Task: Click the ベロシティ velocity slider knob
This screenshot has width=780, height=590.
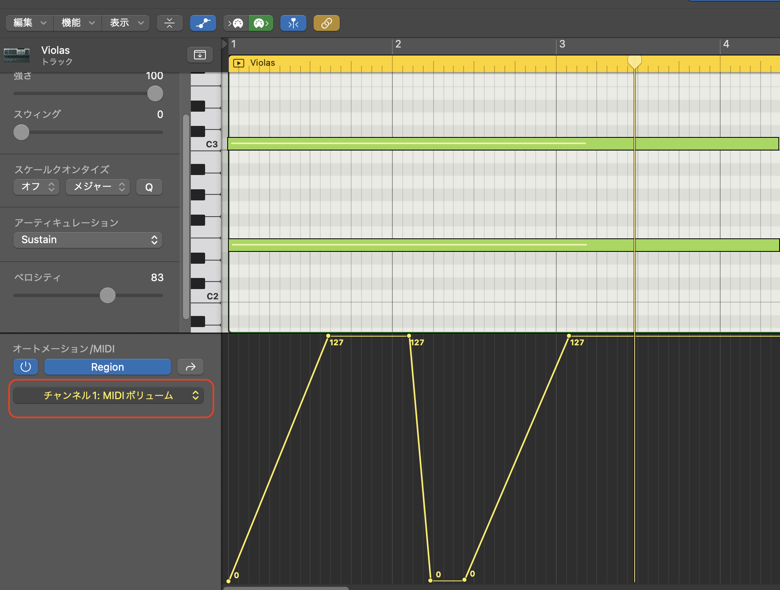Action: click(x=107, y=295)
